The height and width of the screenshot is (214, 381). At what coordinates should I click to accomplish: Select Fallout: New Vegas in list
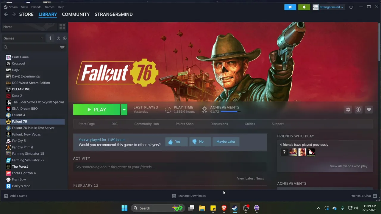point(35,134)
